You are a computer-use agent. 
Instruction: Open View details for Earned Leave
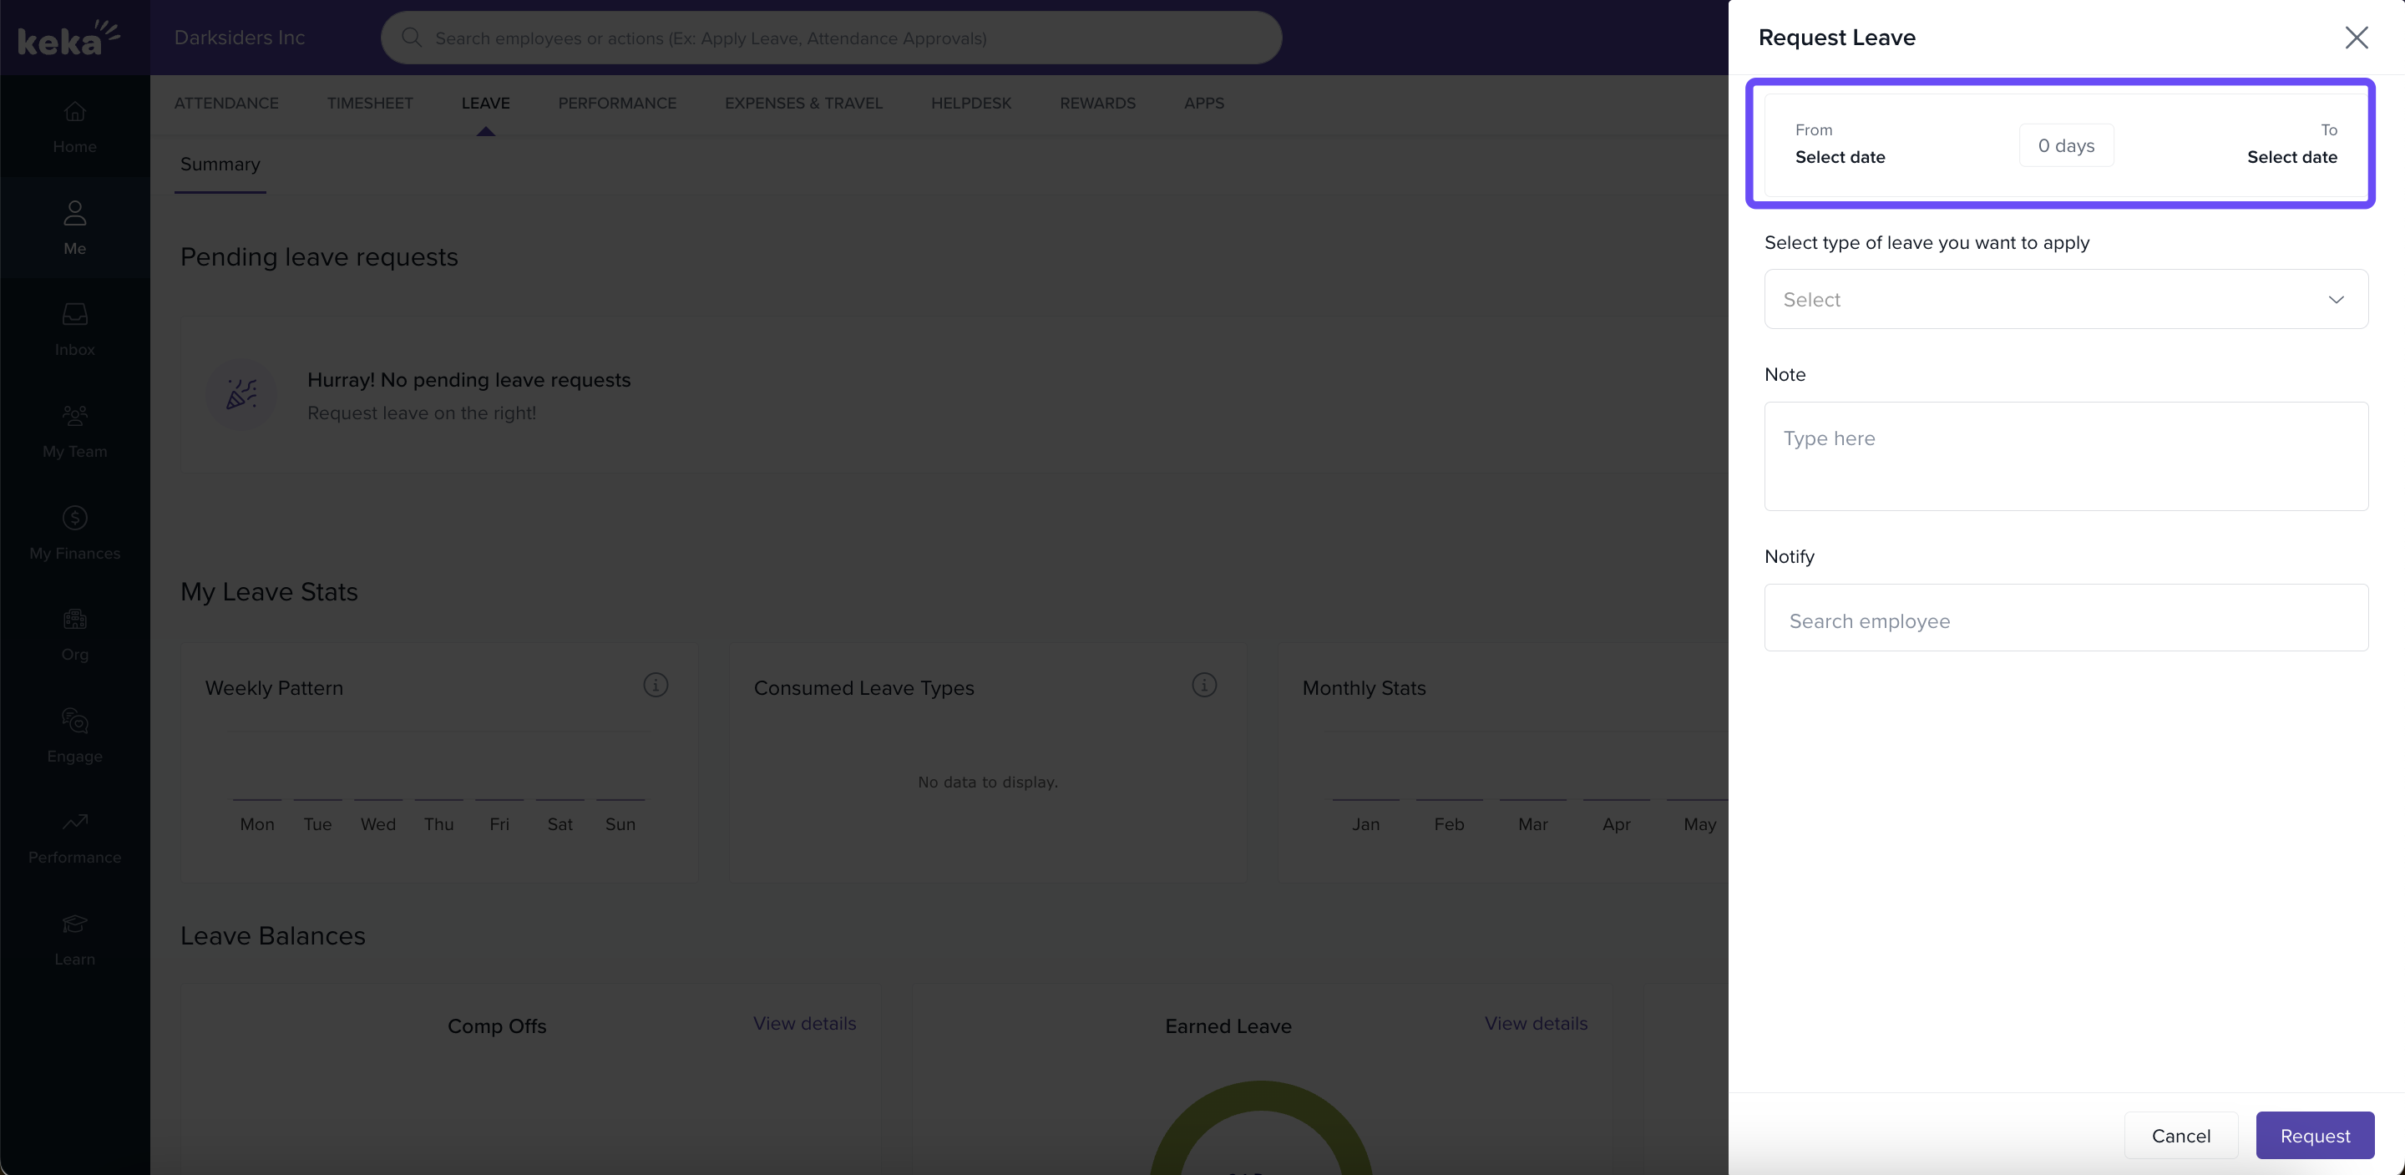coord(1535,1023)
